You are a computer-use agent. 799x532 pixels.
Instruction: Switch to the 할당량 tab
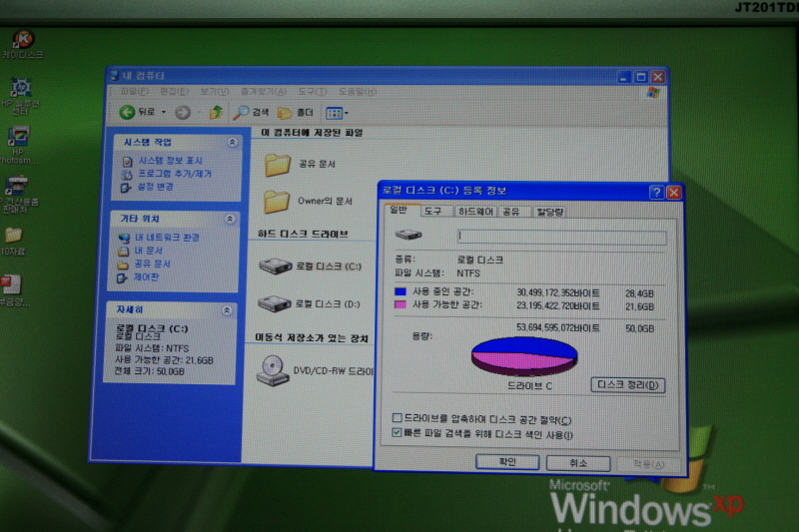550,212
